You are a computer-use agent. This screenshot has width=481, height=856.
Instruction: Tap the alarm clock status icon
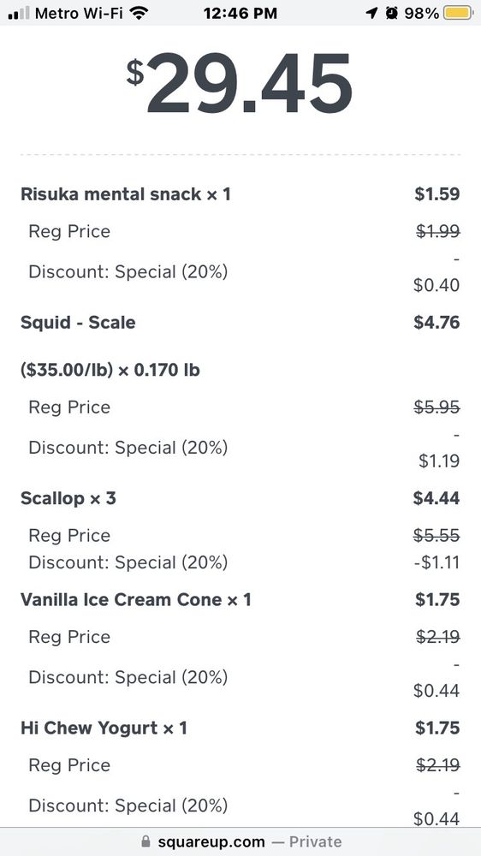(391, 13)
